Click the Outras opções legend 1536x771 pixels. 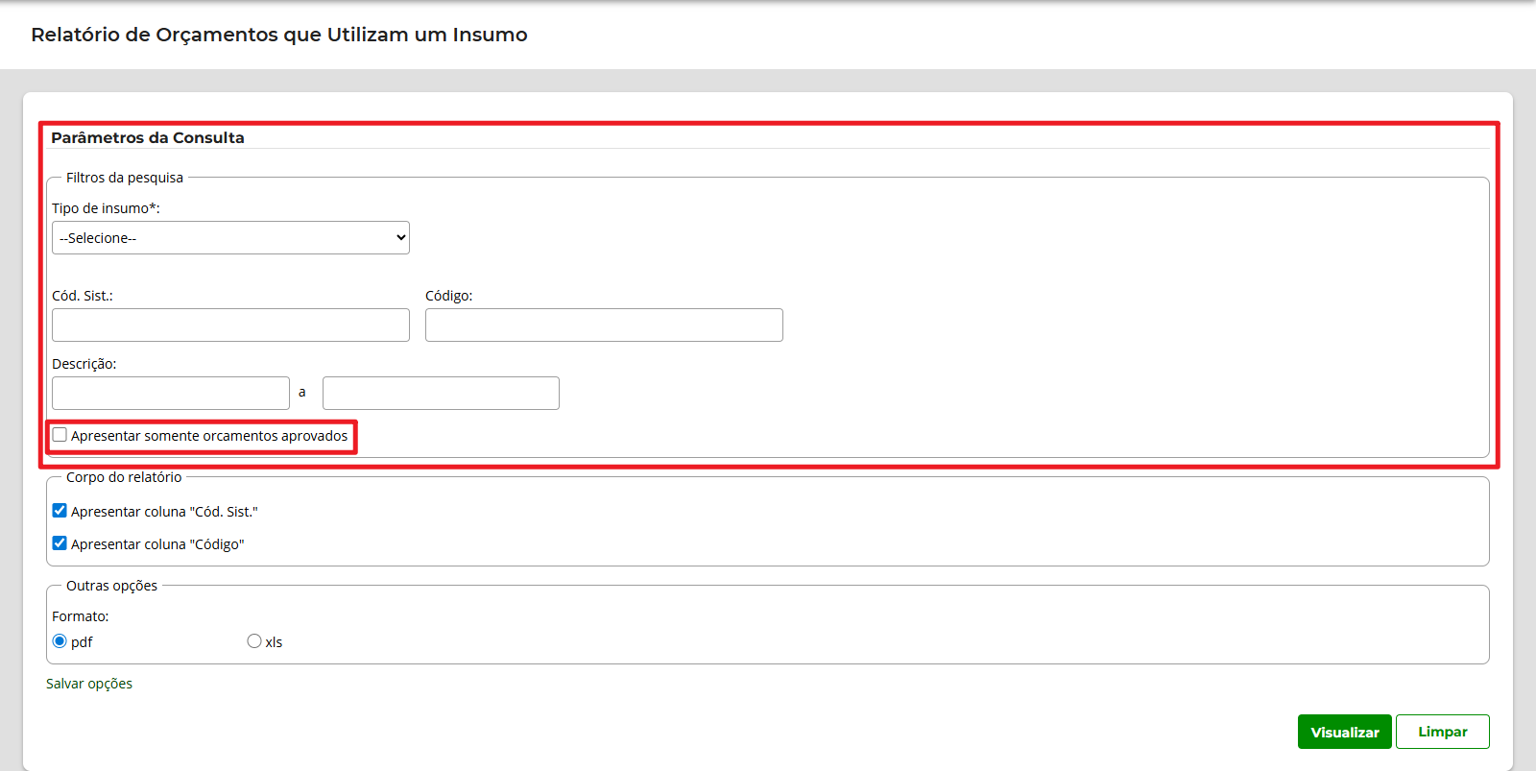111,586
